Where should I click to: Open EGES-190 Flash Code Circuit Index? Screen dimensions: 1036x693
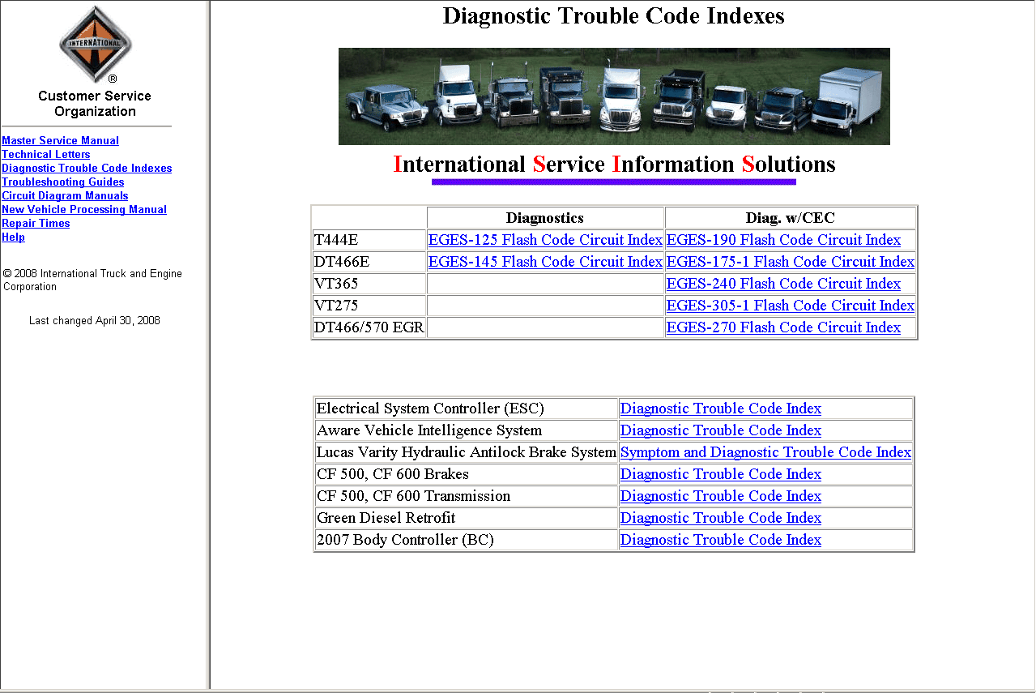click(x=783, y=240)
